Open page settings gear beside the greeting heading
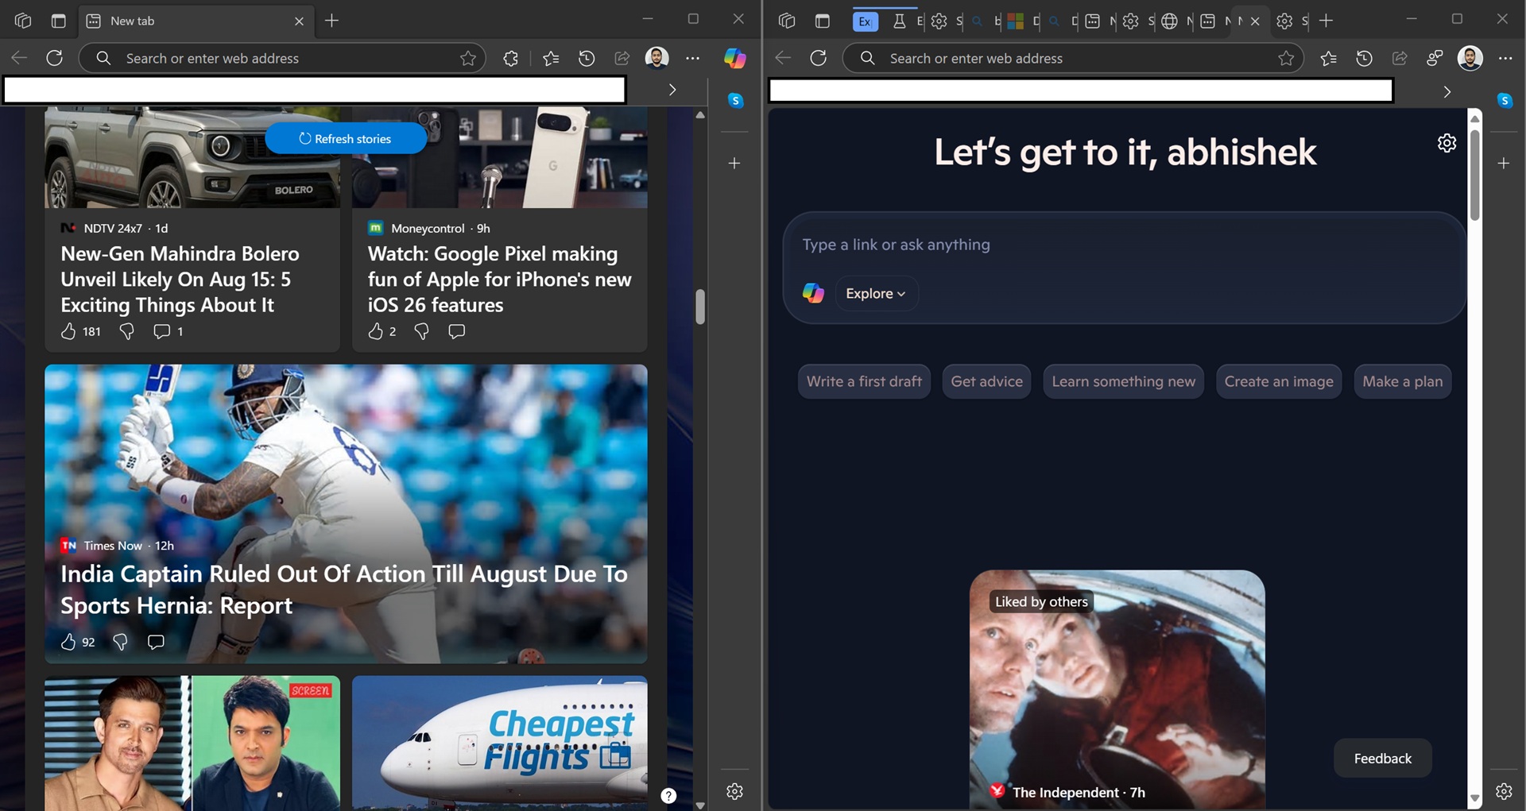This screenshot has height=811, width=1526. [x=1447, y=143]
